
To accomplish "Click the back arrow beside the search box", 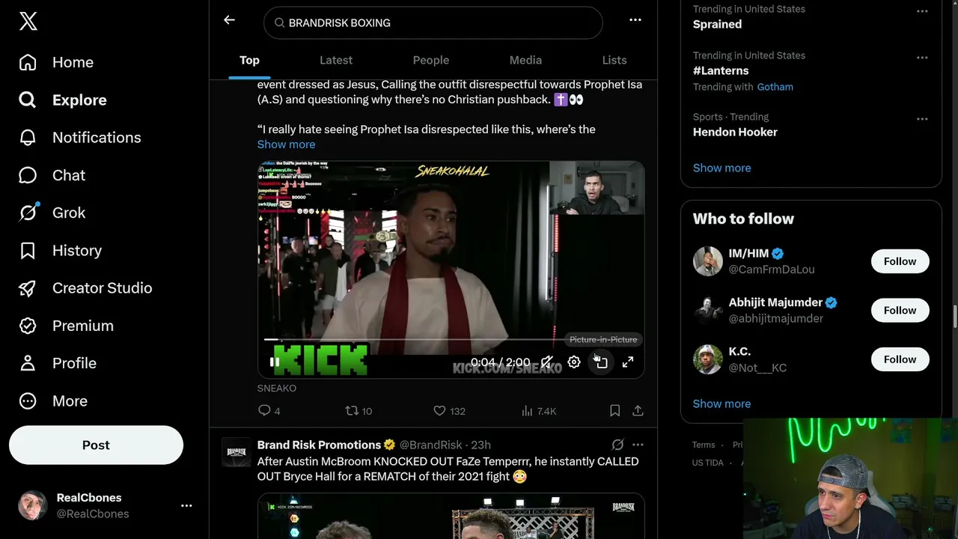I will tap(230, 20).
